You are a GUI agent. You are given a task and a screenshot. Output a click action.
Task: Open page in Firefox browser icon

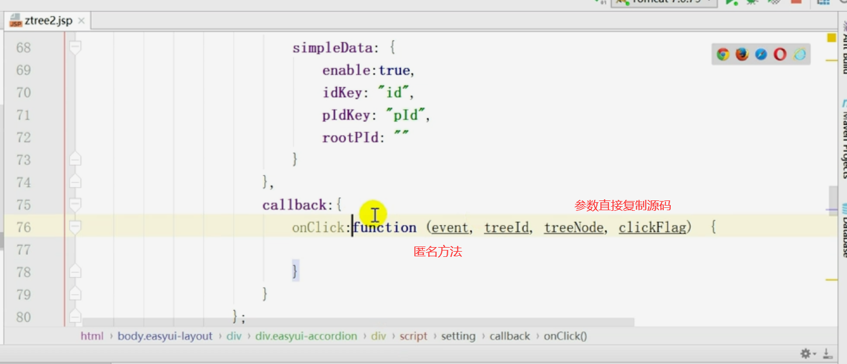pos(742,55)
